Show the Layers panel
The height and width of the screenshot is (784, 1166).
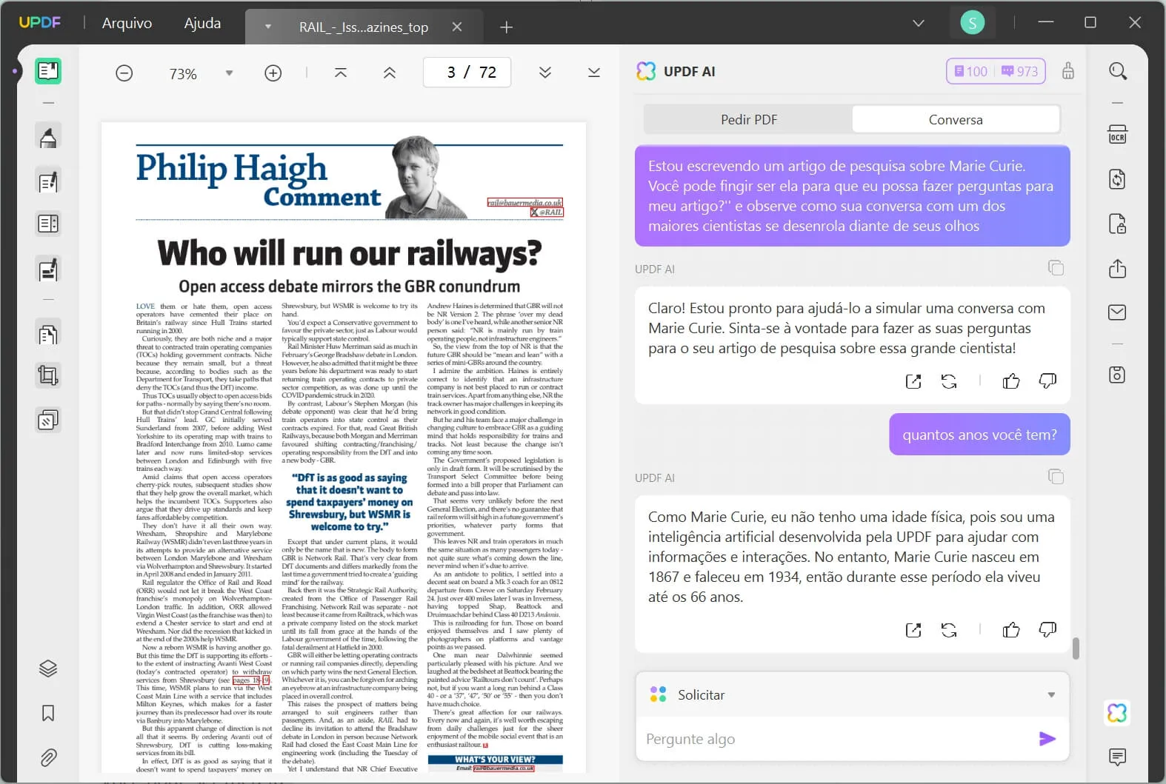[48, 669]
